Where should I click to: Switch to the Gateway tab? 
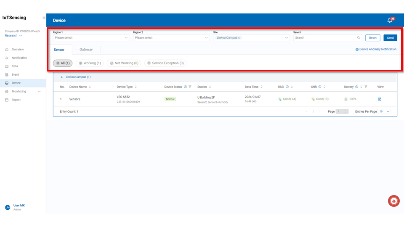pos(86,50)
